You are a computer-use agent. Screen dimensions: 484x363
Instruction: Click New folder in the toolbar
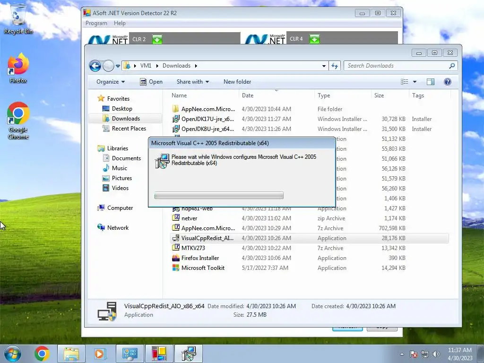coord(237,82)
